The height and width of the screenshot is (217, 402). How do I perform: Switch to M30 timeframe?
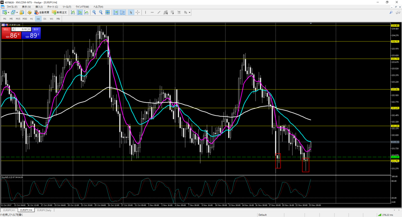[x=25, y=19]
